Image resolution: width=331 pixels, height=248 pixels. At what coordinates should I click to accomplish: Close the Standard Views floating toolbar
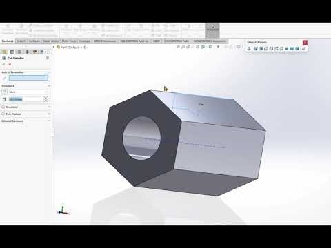[x=305, y=43]
